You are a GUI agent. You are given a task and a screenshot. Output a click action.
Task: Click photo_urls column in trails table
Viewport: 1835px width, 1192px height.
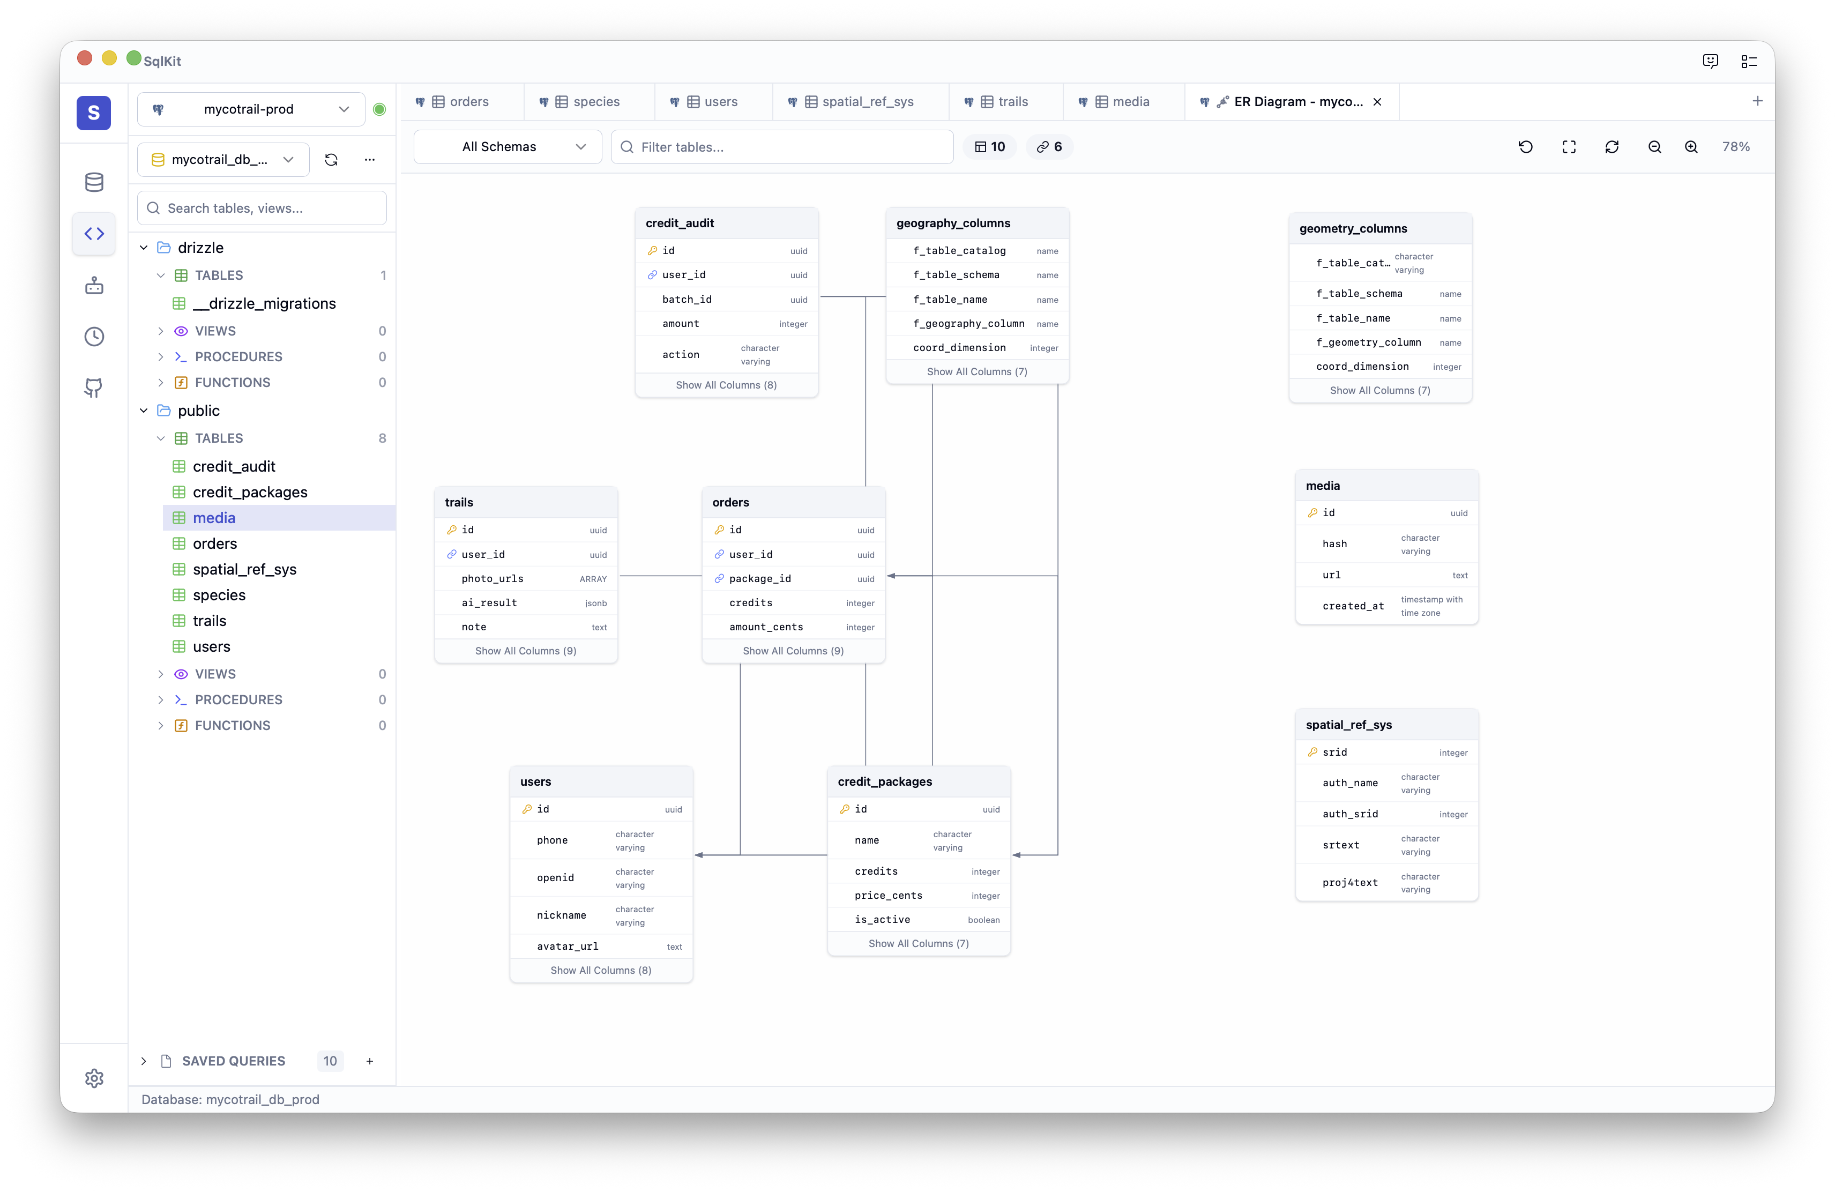(526, 578)
